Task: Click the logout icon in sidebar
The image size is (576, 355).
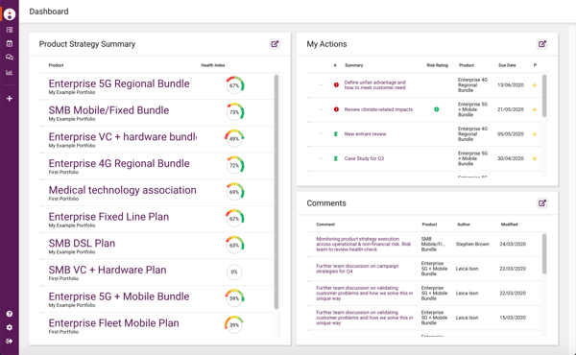Action: [x=10, y=341]
